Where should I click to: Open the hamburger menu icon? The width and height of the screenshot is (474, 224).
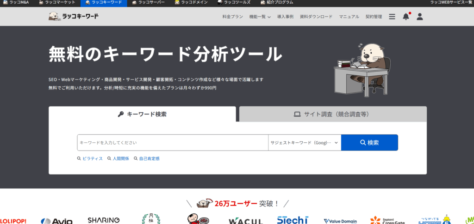pyautogui.click(x=392, y=17)
